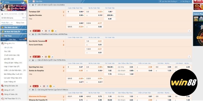Favorite the Colombia league with its star
This screenshot has width=203, height=101.
pyautogui.click(x=33, y=5)
